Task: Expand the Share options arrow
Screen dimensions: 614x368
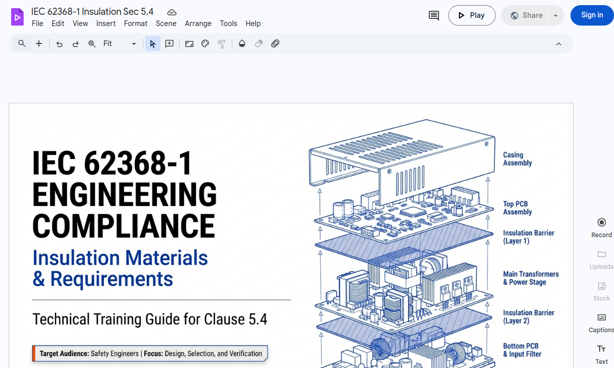Action: point(556,15)
